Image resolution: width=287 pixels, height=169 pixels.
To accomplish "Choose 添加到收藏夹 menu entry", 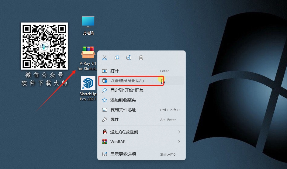I will click(141, 100).
